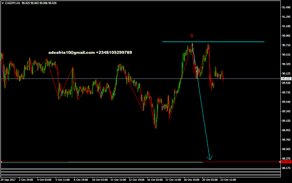Select the CADJPY,H1 chart title text
This screenshot has height=183, width=292.
(13, 3)
